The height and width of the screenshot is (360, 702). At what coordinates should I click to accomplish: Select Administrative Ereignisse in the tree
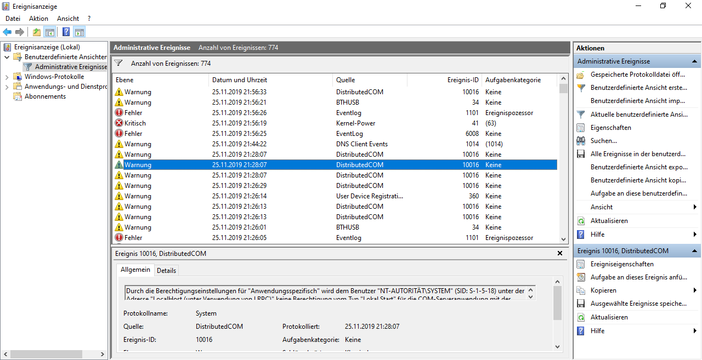pos(71,67)
